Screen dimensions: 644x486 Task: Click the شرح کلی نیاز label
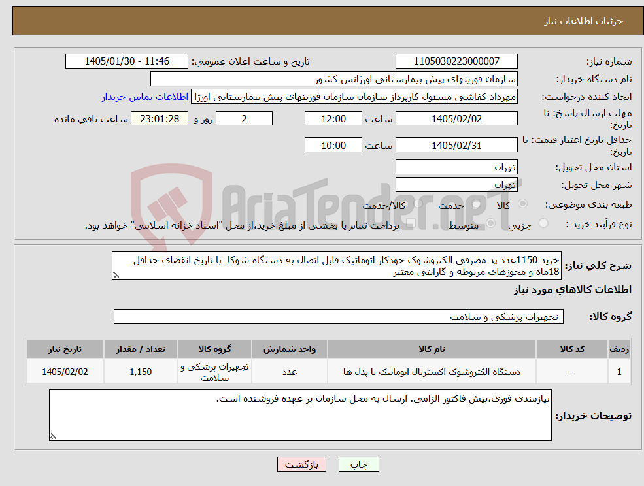click(598, 266)
